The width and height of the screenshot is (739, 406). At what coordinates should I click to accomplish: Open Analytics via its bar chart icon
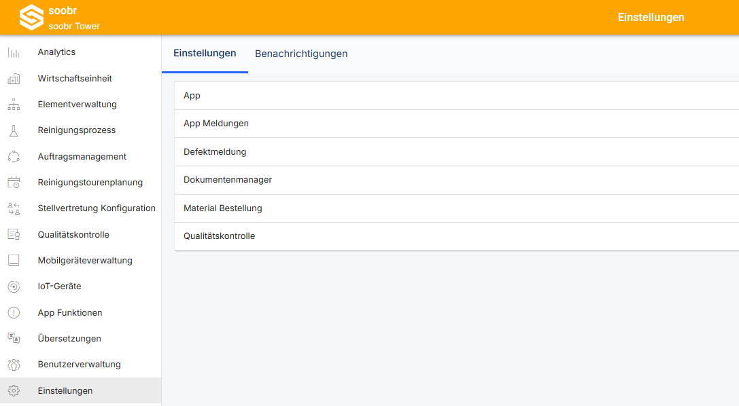click(x=14, y=52)
